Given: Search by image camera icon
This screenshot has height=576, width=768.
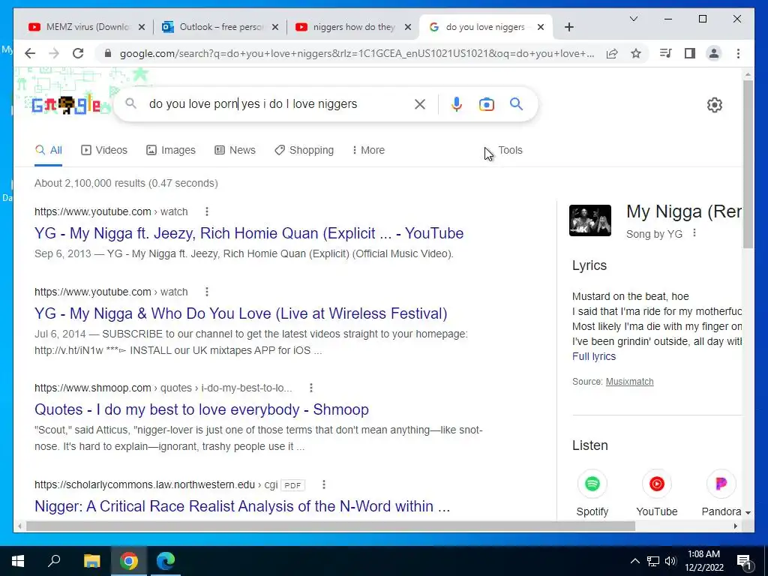Looking at the screenshot, I should click(486, 104).
